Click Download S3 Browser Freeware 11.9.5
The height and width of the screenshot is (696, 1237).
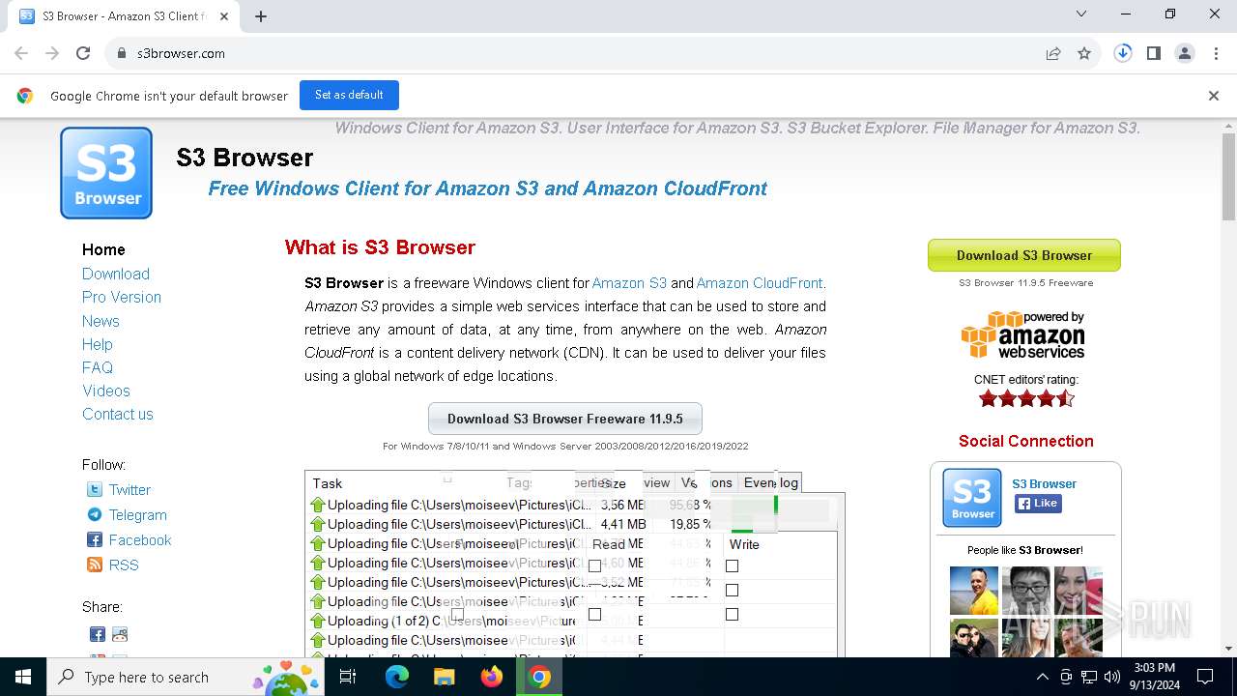click(x=565, y=419)
